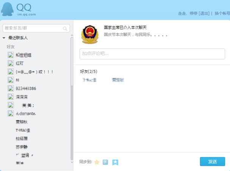Focus the 搜索好友/群 search box
This screenshot has height=171, width=230.
click(x=36, y=28)
